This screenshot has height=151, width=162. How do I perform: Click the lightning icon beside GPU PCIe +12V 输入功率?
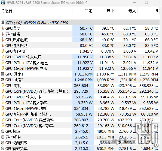2,102
